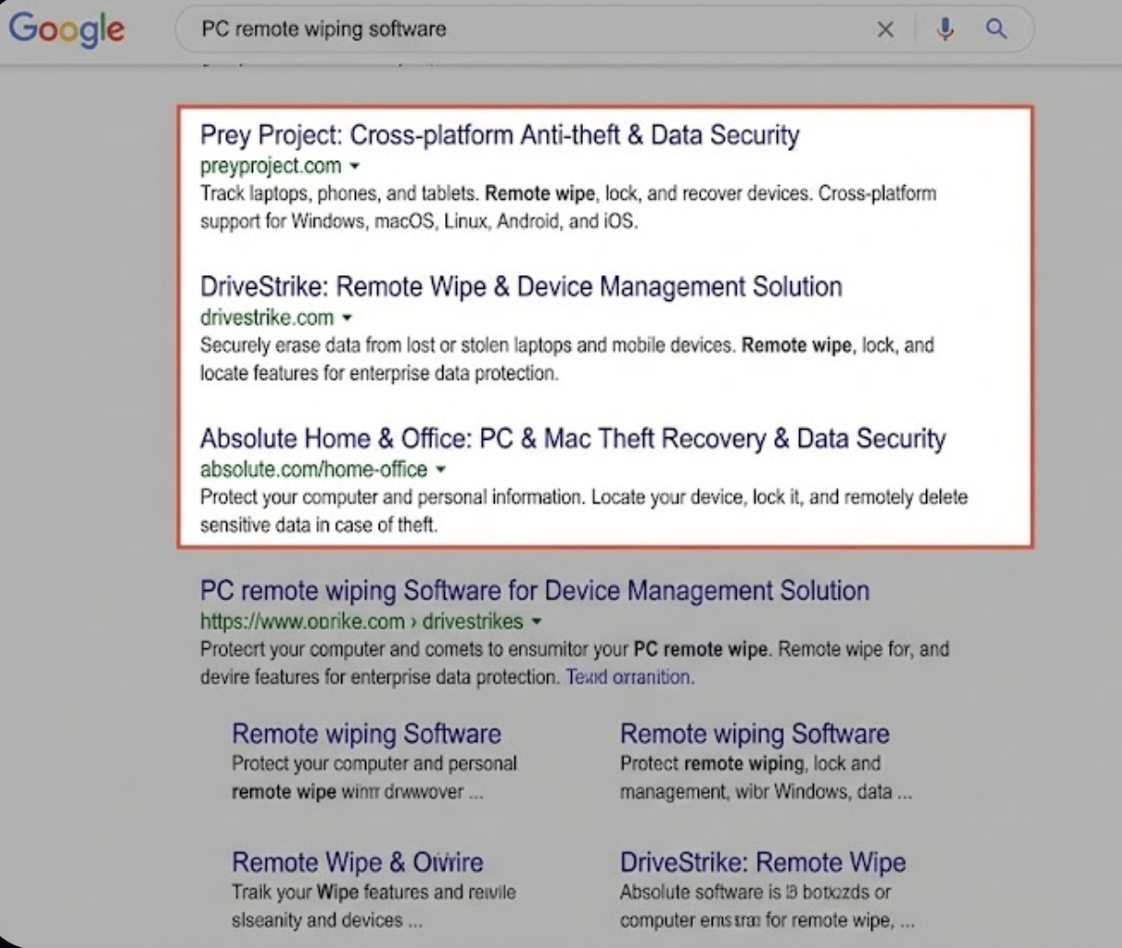Viewport: 1122px width, 948px height.
Task: Expand dropdown arrow beside preyproject.com
Action: click(x=355, y=167)
